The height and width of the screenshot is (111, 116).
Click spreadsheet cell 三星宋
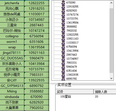12,25
